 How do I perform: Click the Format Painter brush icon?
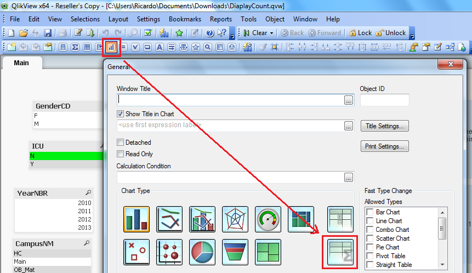click(x=263, y=47)
